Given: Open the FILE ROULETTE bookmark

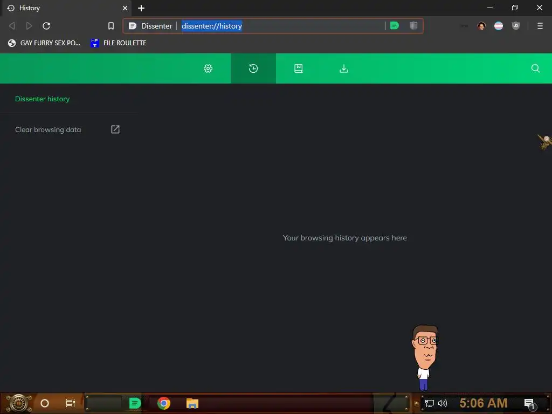Looking at the screenshot, I should [x=118, y=43].
